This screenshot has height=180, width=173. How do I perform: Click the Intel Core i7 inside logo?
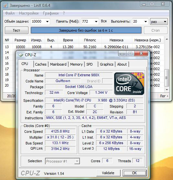click(x=129, y=84)
